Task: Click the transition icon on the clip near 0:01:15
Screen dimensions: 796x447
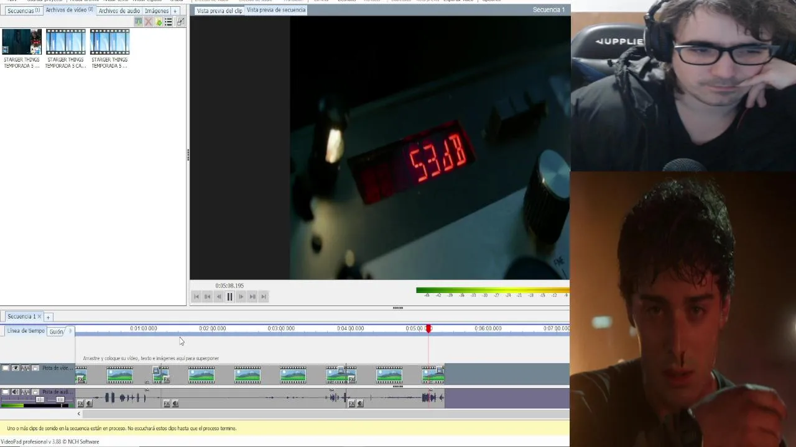Action: point(156,370)
